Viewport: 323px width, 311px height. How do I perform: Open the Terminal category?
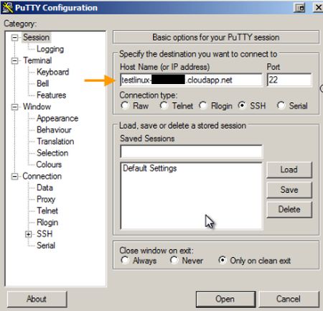(x=37, y=60)
